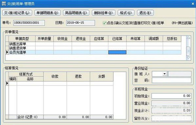Close the 交(接)班单 window
Viewport: 196px width, 125px height.
tap(193, 4)
